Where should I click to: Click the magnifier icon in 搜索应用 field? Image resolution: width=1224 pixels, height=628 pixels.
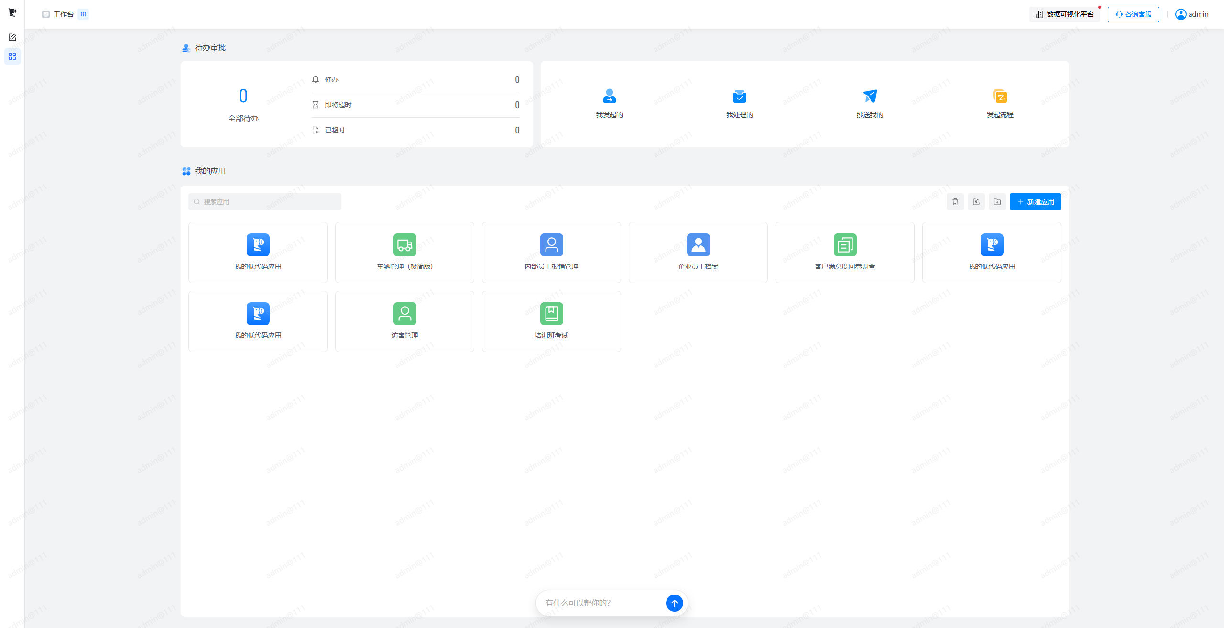[x=197, y=202]
